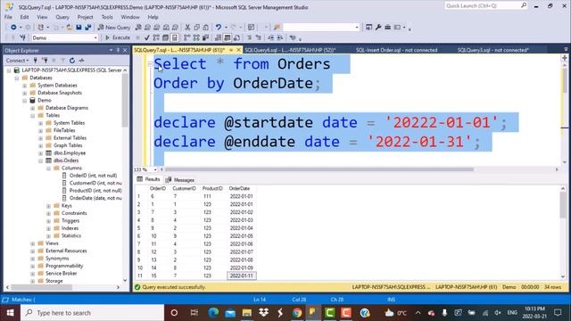The image size is (571, 321).
Task: Expand the Views folder
Action: (33, 243)
